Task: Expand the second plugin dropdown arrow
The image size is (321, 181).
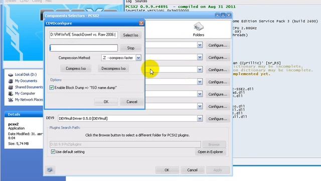Action: tap(200, 57)
